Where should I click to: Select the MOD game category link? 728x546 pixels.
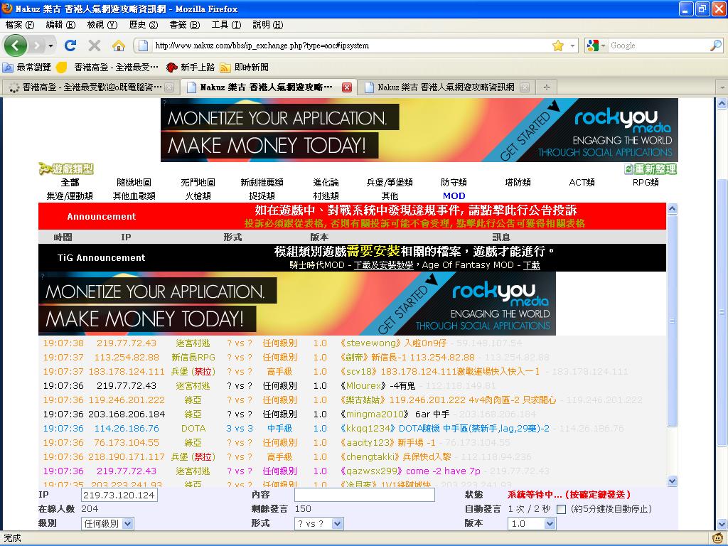tap(454, 196)
